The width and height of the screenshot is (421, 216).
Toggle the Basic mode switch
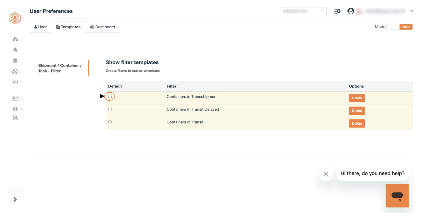[x=399, y=27]
